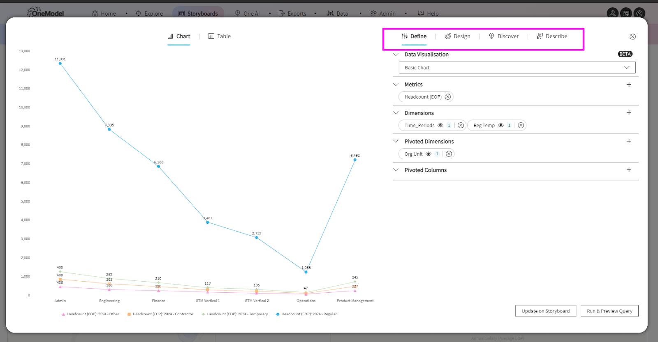This screenshot has width=658, height=342.
Task: Close the chart editor dialog
Action: pos(633,37)
